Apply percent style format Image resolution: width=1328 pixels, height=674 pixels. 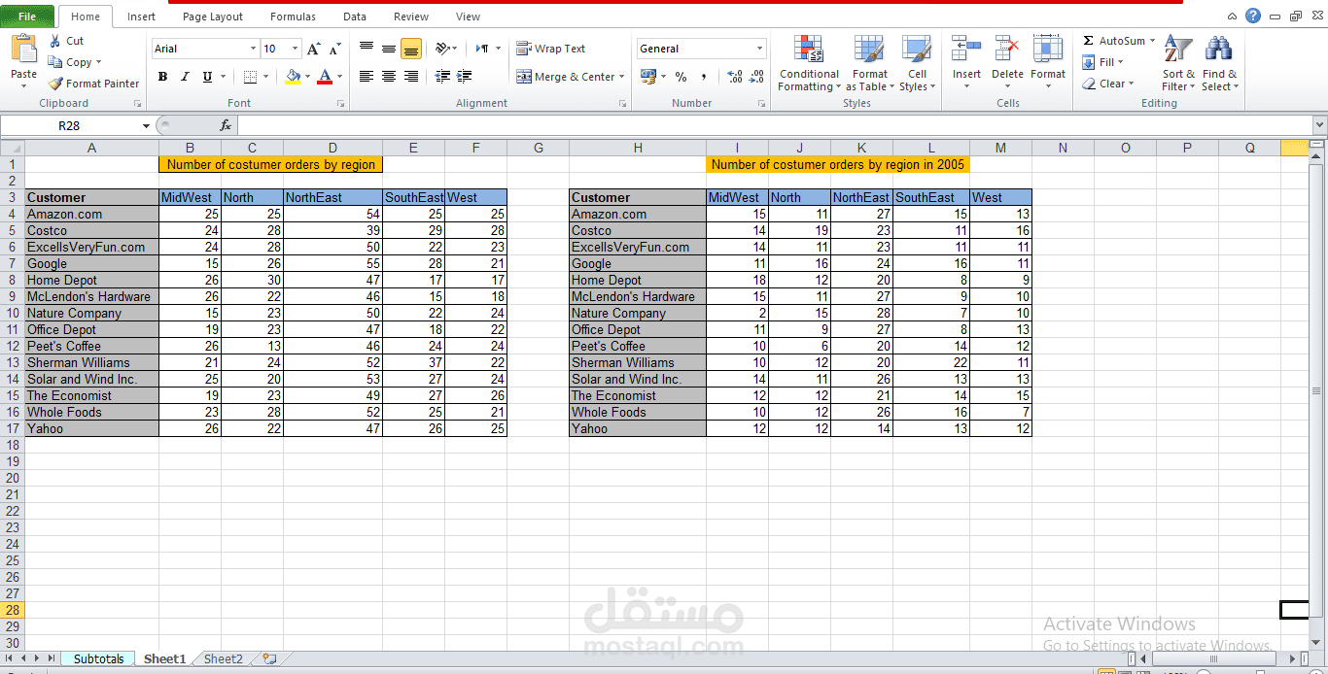[x=681, y=77]
